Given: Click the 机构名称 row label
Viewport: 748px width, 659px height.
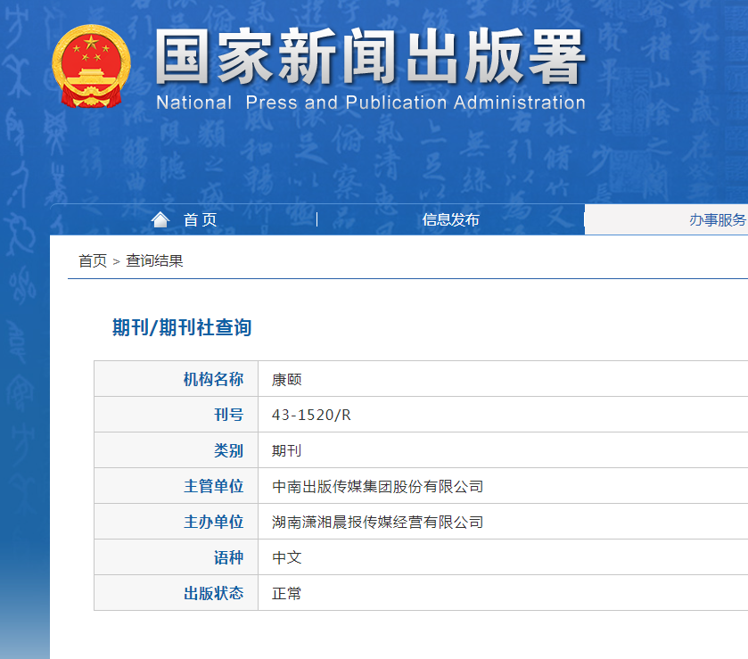Looking at the screenshot, I should pyautogui.click(x=213, y=379).
